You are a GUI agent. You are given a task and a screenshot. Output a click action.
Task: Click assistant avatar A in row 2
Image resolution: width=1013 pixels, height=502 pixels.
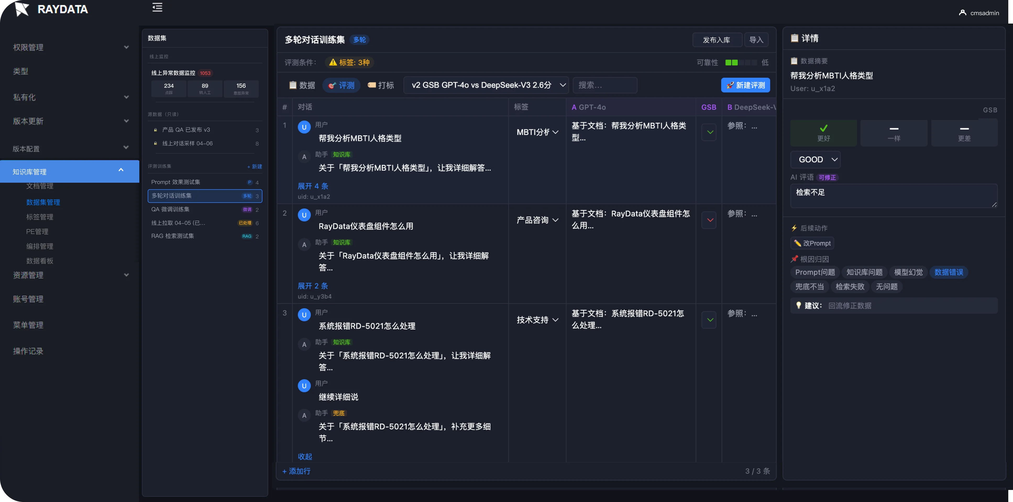coord(304,244)
